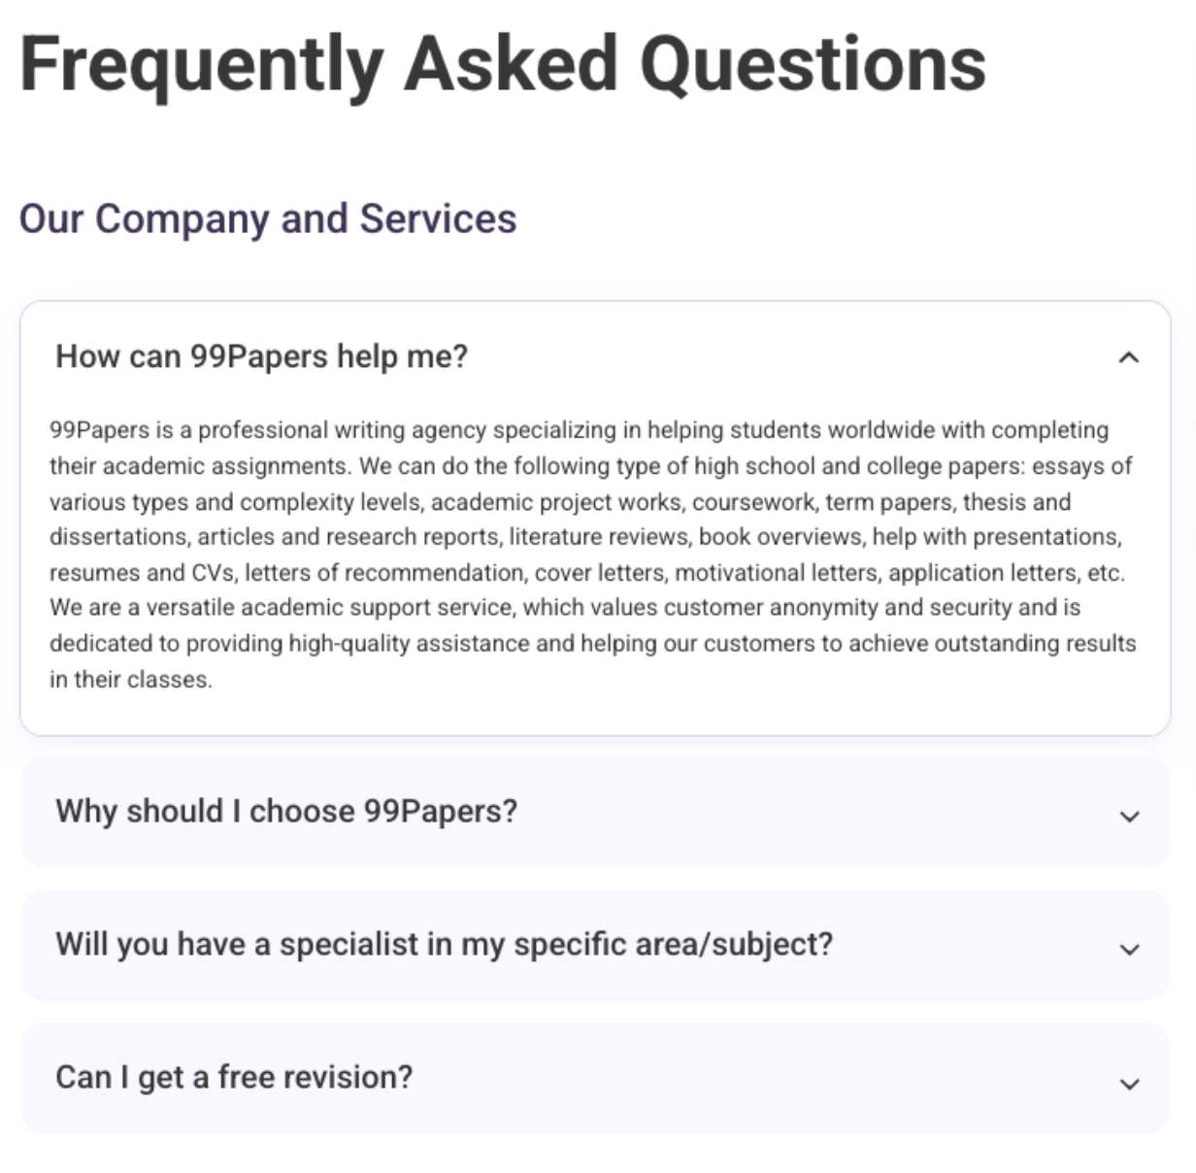Click the "How can 99Papers help me?" question title
The height and width of the screenshot is (1173, 1196).
click(x=261, y=356)
